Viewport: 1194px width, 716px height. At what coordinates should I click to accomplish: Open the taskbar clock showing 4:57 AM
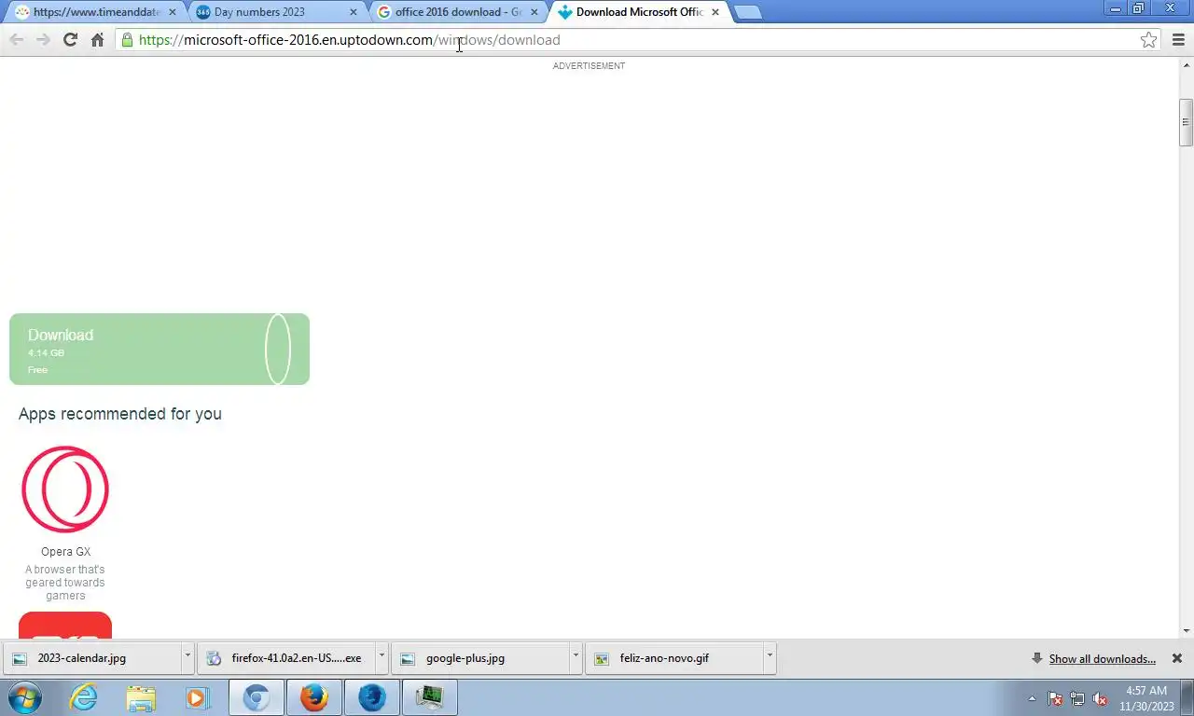(x=1145, y=698)
